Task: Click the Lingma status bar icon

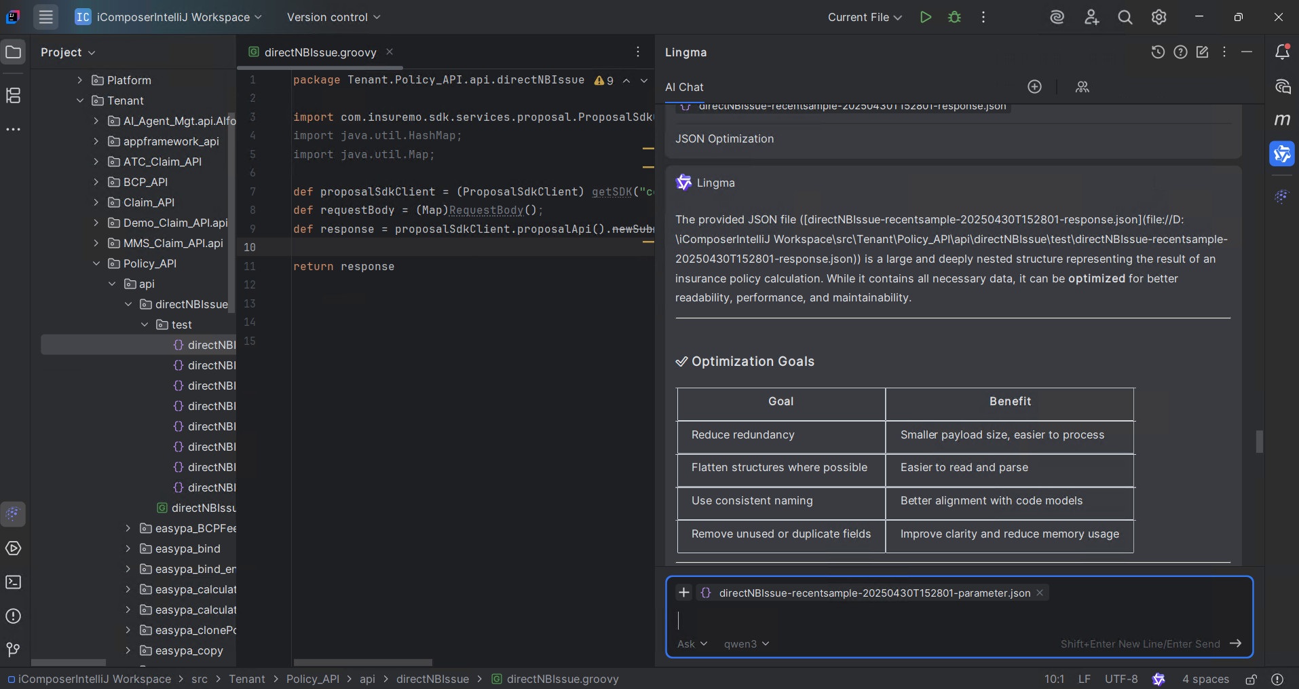Action: (x=1159, y=679)
